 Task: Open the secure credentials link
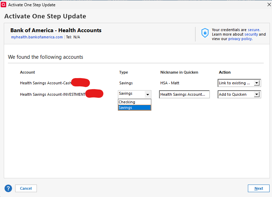[254, 30]
